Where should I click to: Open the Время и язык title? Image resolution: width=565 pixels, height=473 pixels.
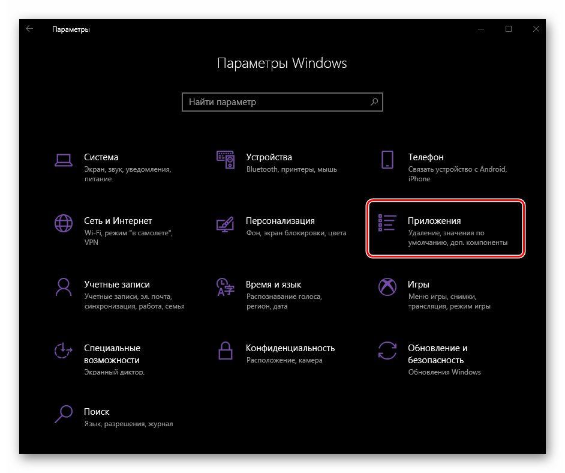pyautogui.click(x=274, y=285)
